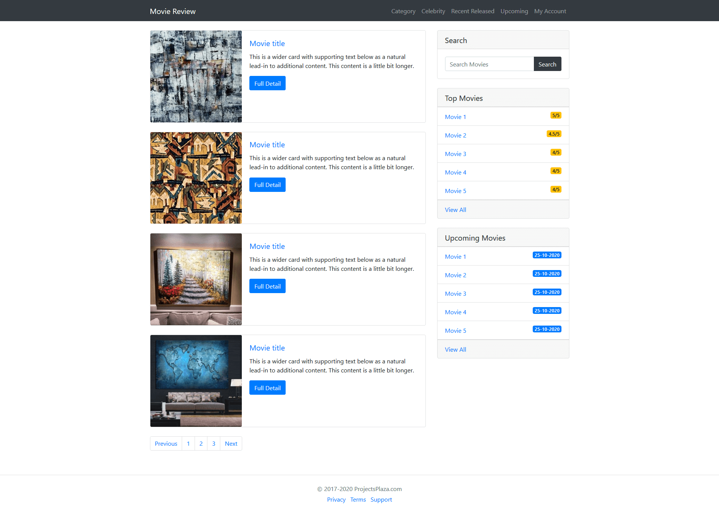
Task: Click Next in the pagination bar
Action: (x=231, y=443)
